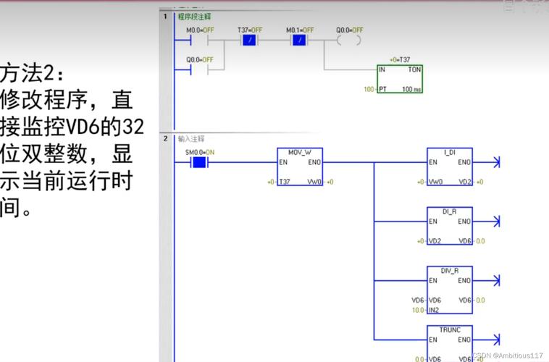This screenshot has width=549, height=362.
Task: Select the SM0.0 always-on contact
Action: [x=199, y=162]
